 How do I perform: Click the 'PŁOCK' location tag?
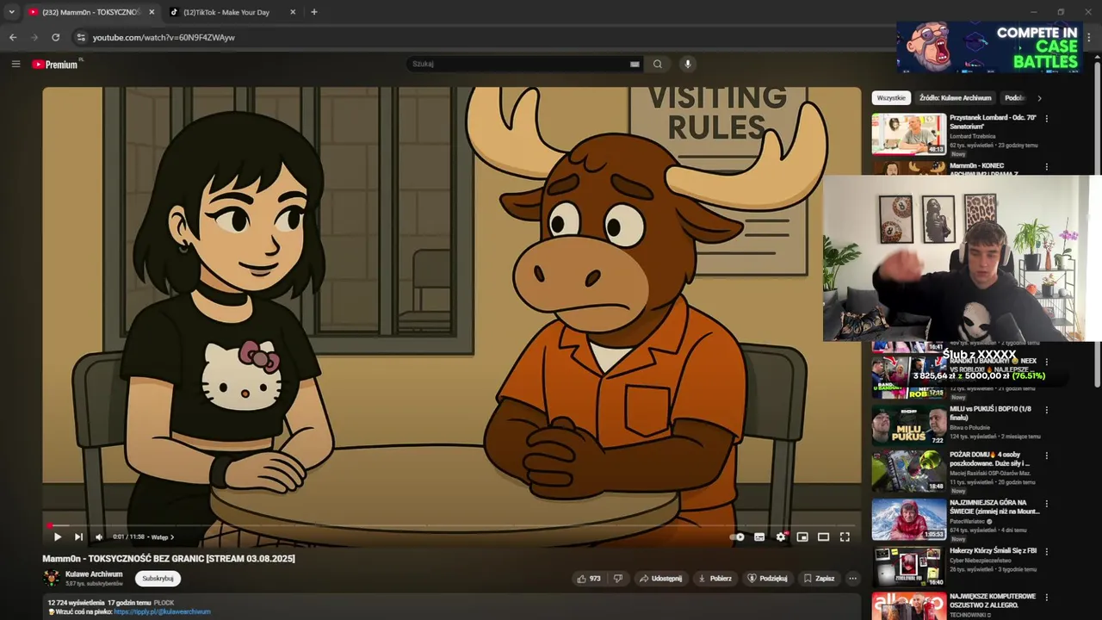[x=164, y=603]
